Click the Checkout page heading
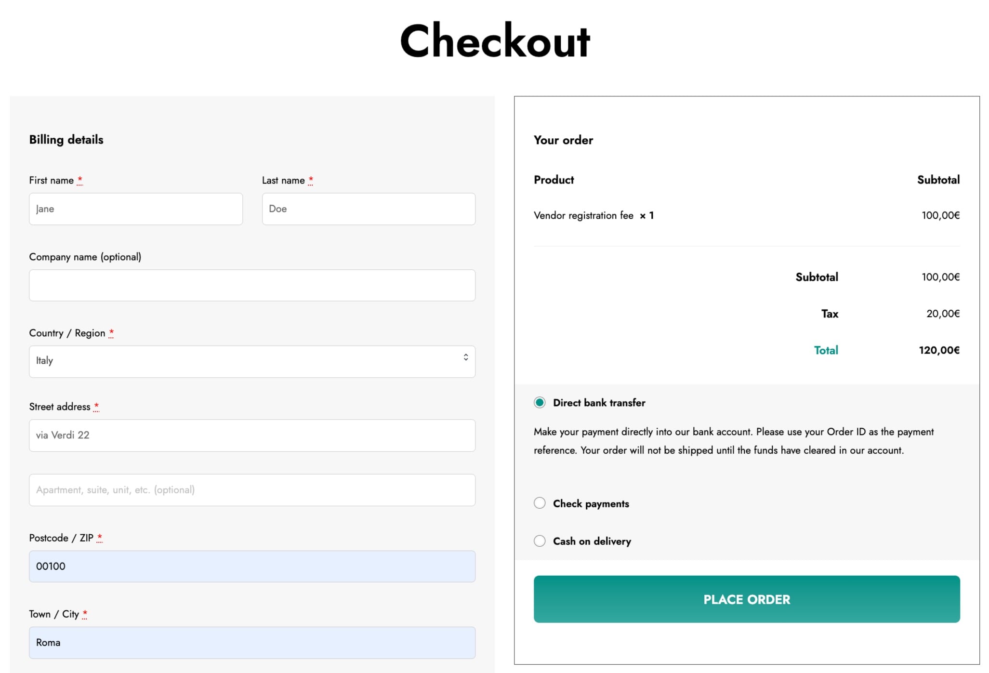The image size is (989, 673). pos(495,41)
